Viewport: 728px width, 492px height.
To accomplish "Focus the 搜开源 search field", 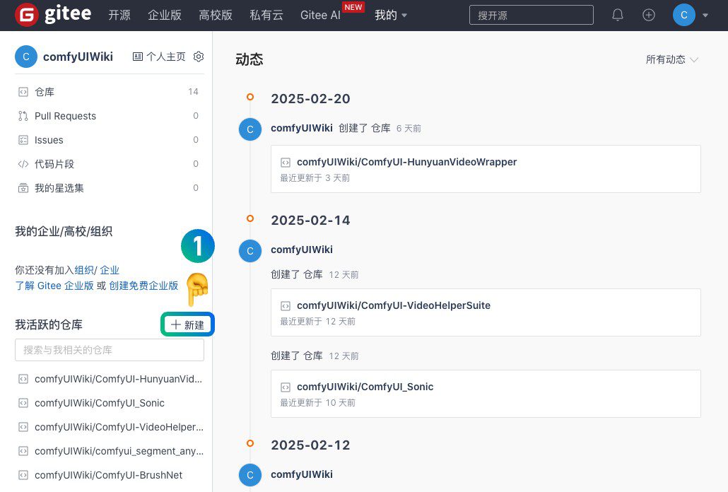I will [531, 16].
